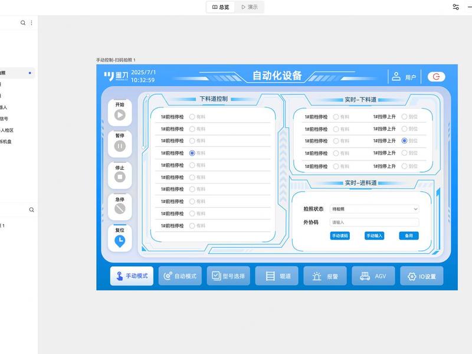
Task: Click the 外协码 input field
Action: coord(374,222)
